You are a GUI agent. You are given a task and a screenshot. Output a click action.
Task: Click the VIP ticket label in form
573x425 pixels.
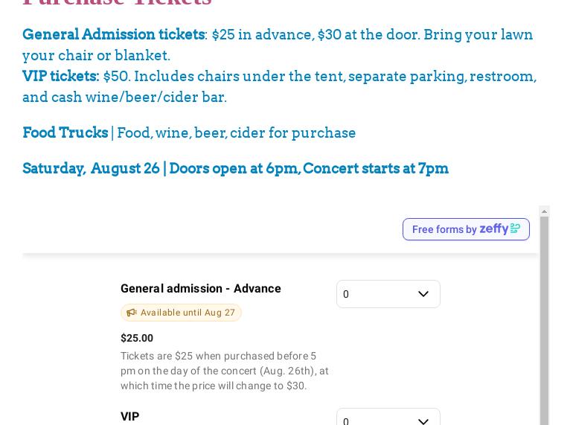coord(130,417)
